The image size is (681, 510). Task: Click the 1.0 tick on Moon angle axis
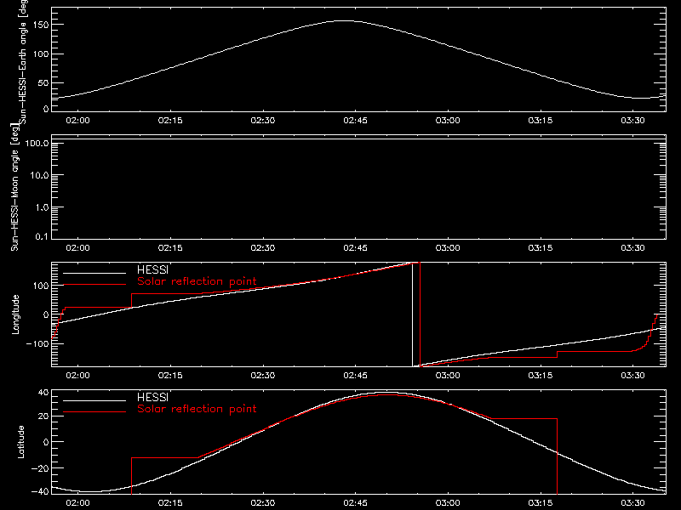pos(42,207)
